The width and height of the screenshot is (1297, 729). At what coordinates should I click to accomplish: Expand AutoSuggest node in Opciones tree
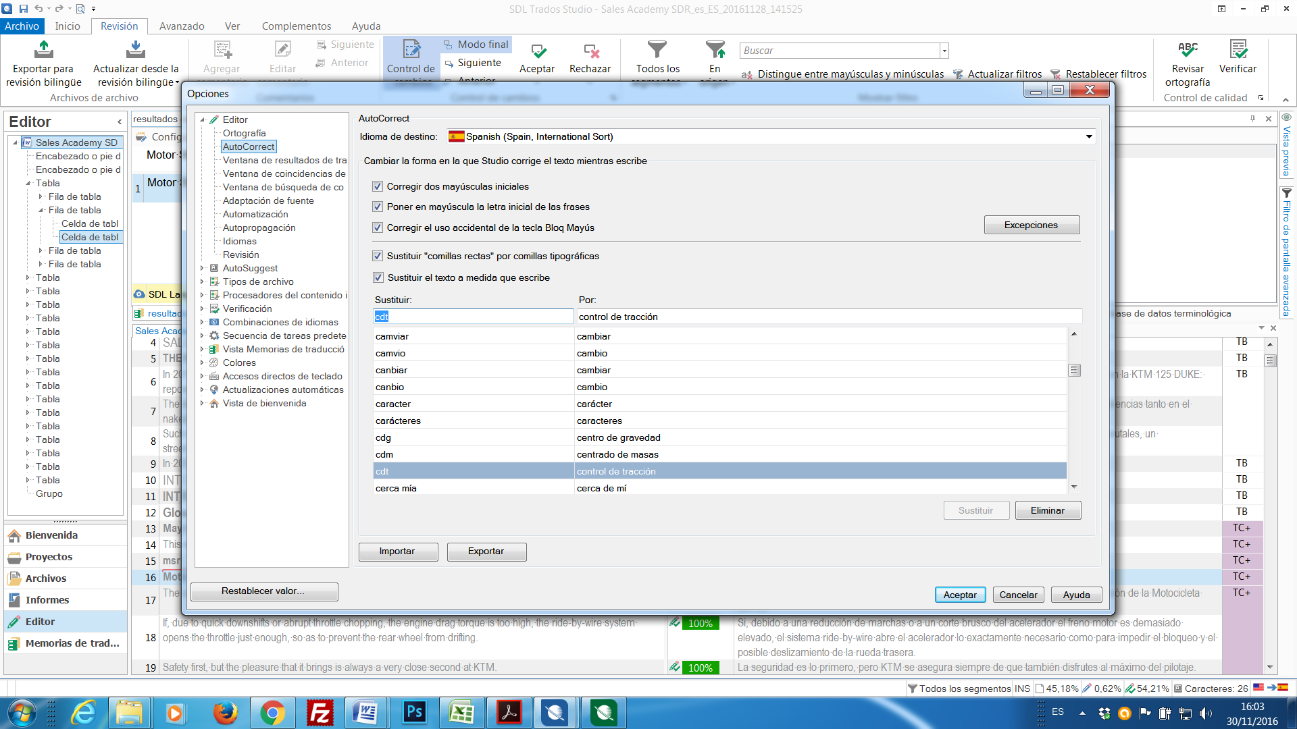(202, 268)
